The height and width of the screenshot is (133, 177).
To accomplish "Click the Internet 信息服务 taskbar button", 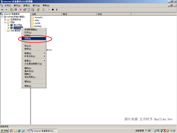I will point(44,131).
